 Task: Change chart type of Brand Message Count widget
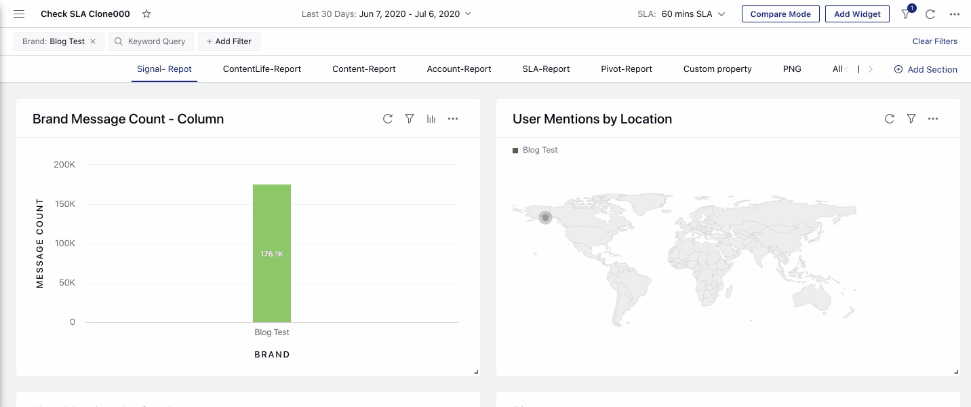point(431,119)
